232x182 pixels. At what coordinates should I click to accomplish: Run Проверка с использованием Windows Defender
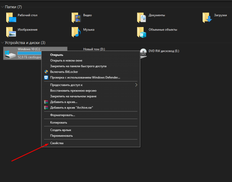(90, 77)
